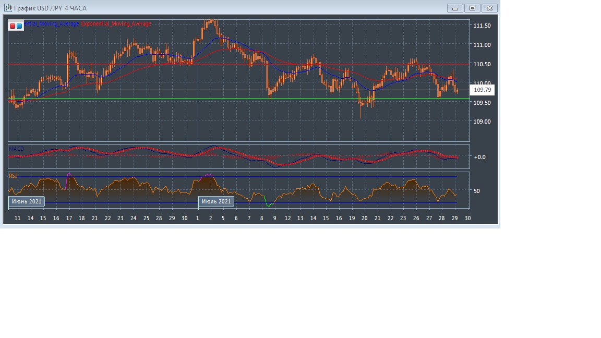Click the candlestick chart icon in title bar
This screenshot has width=601, height=338.
click(8, 8)
